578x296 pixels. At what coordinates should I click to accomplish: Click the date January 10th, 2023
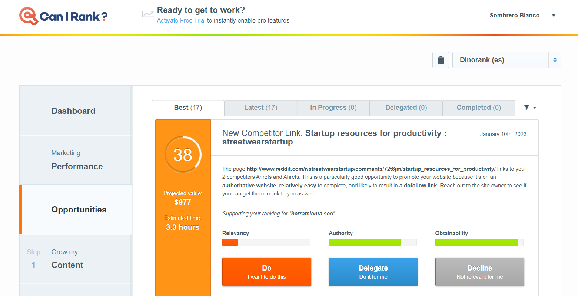point(503,134)
